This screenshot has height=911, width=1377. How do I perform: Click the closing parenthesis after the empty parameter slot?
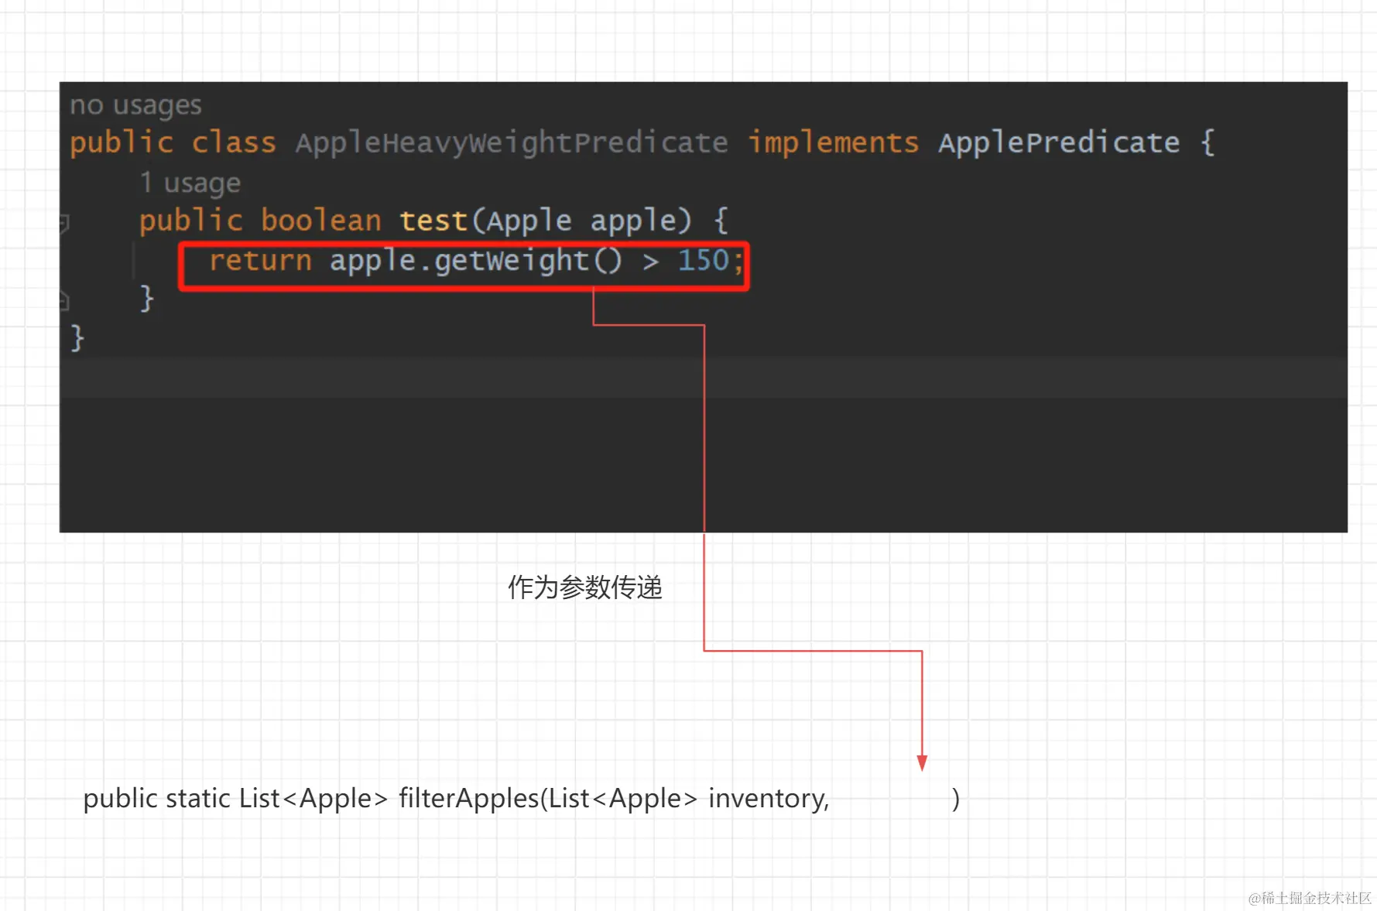point(956,798)
